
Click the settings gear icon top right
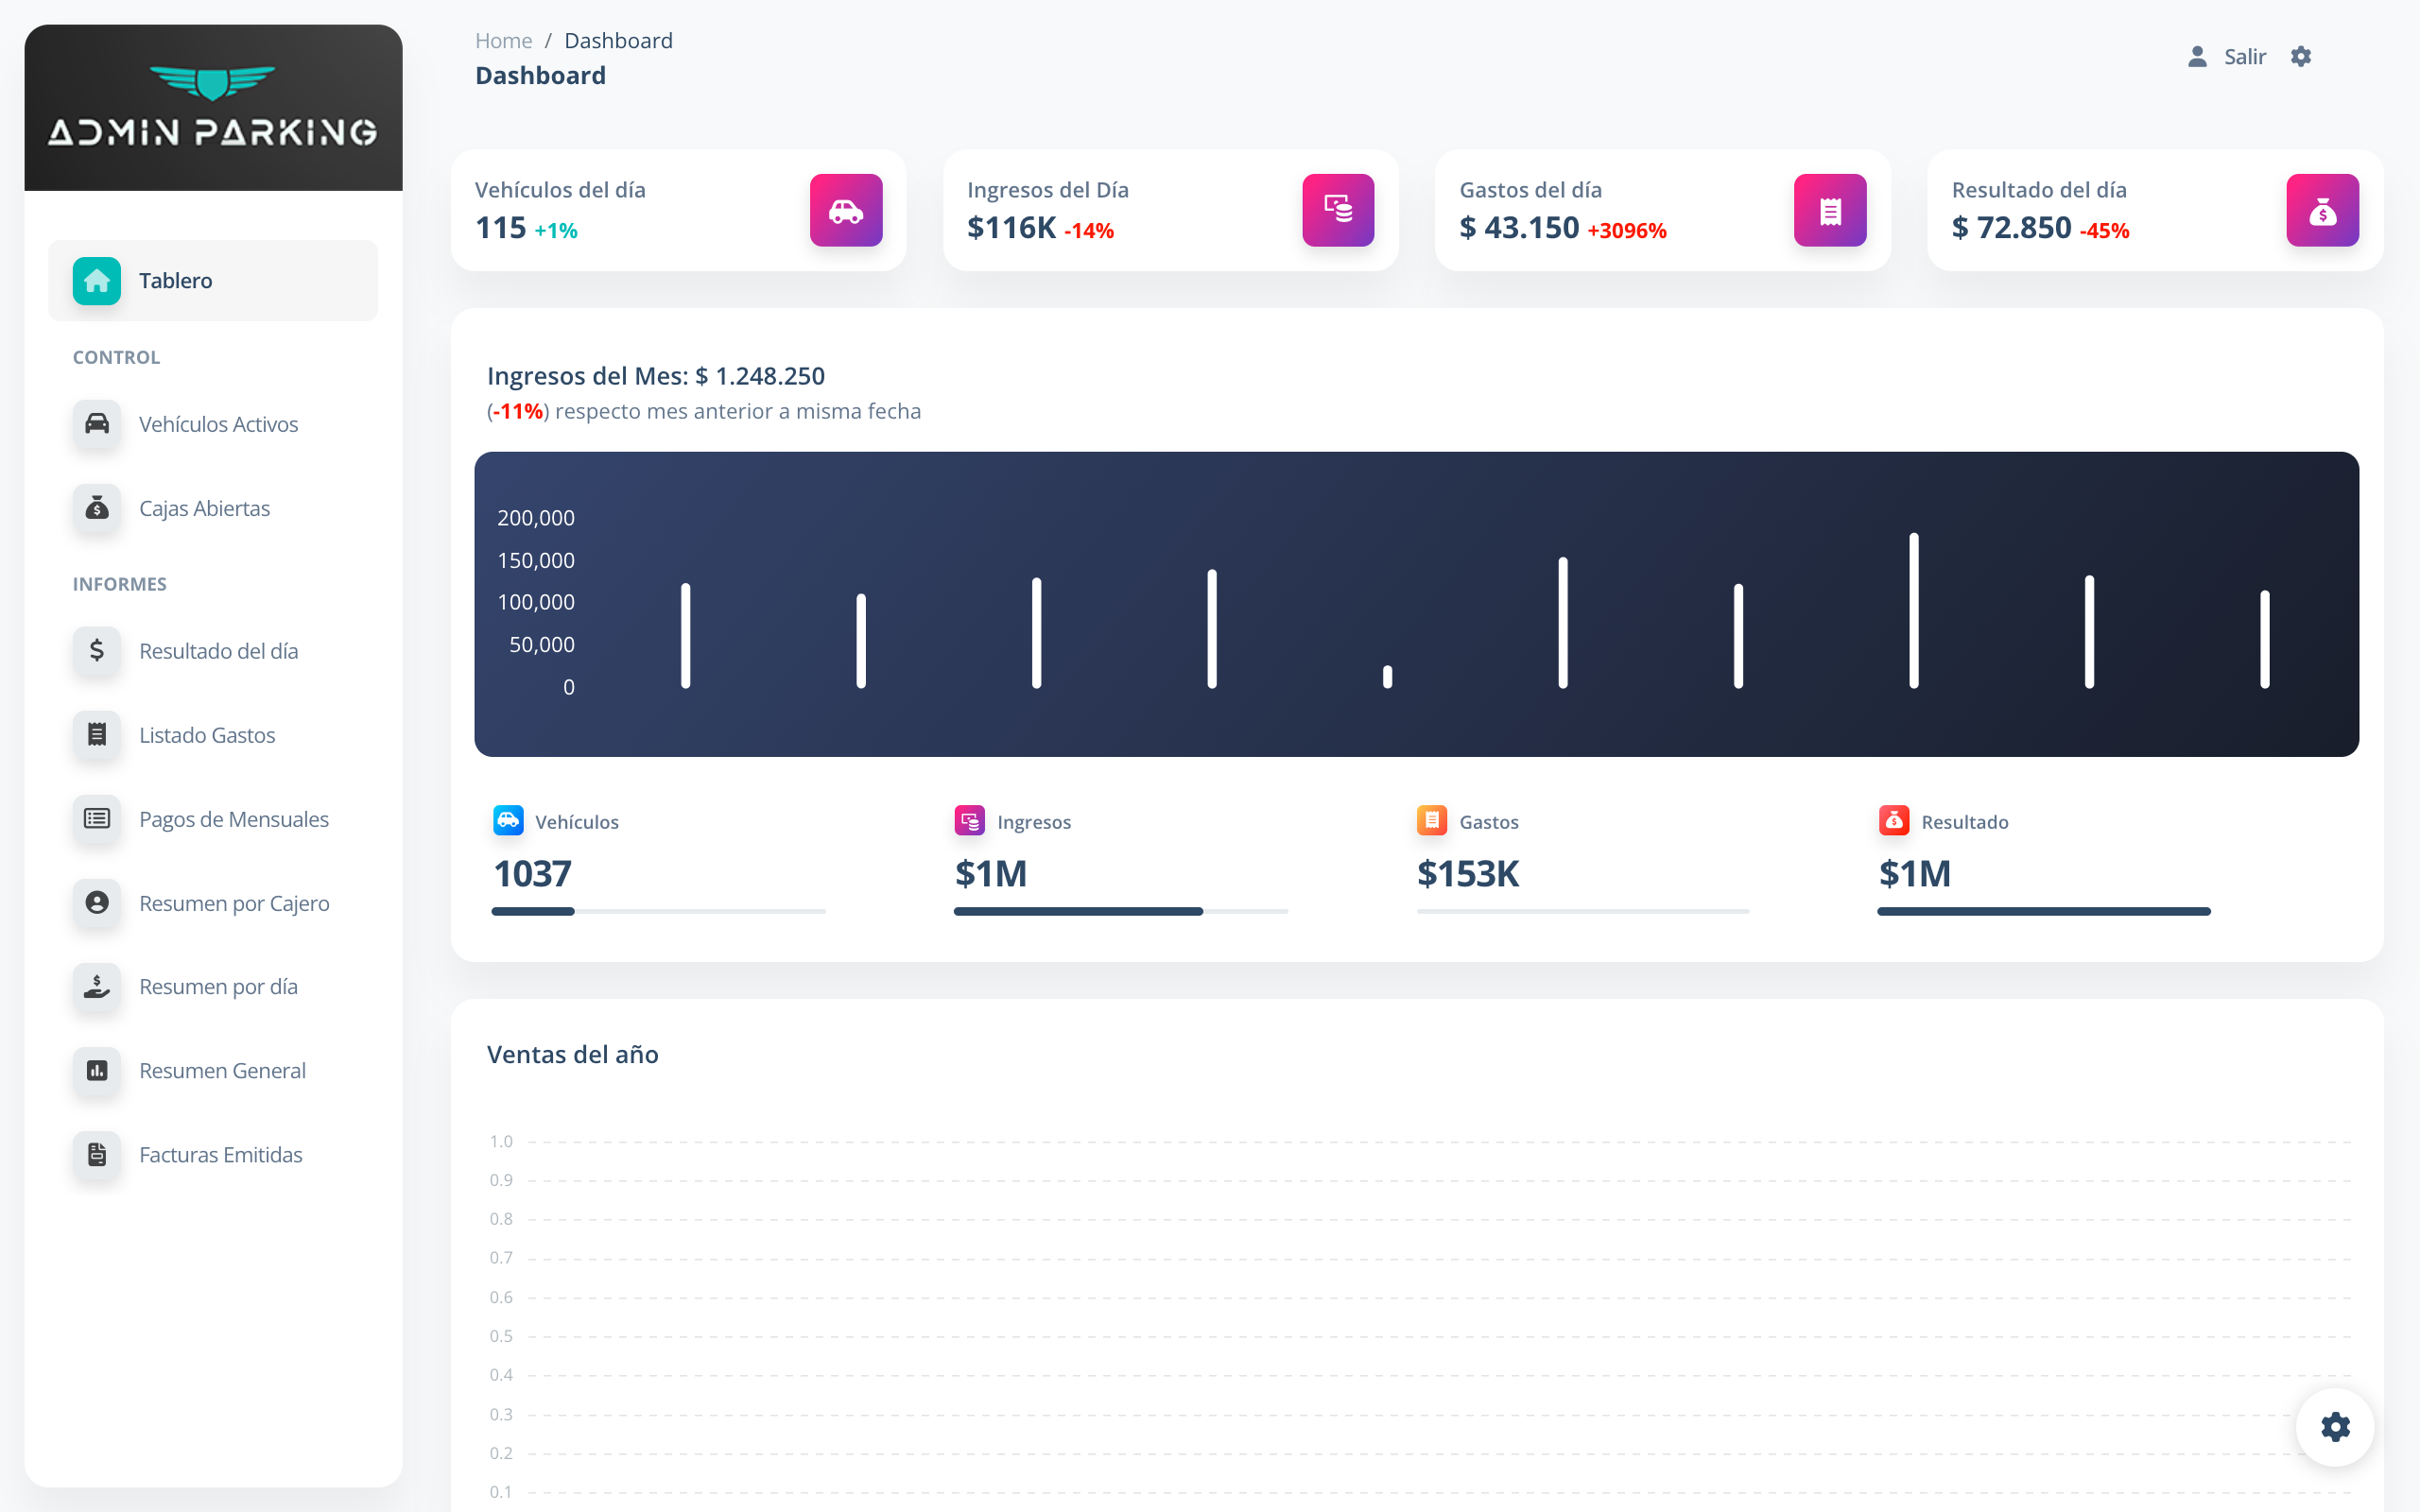[x=2304, y=56]
